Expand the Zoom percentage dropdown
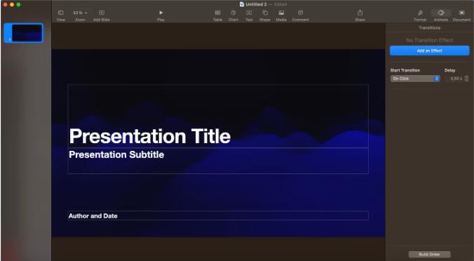 pyautogui.click(x=80, y=13)
